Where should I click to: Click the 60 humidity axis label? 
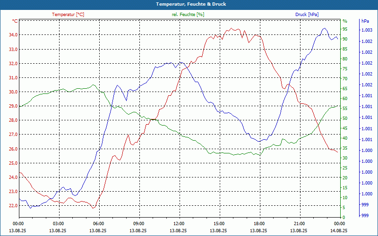345,99
